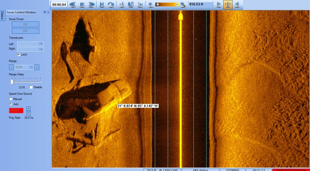The image size is (310, 171).
Task: Click the curved arrow refresh icon
Action: pyautogui.click(x=111, y=5)
